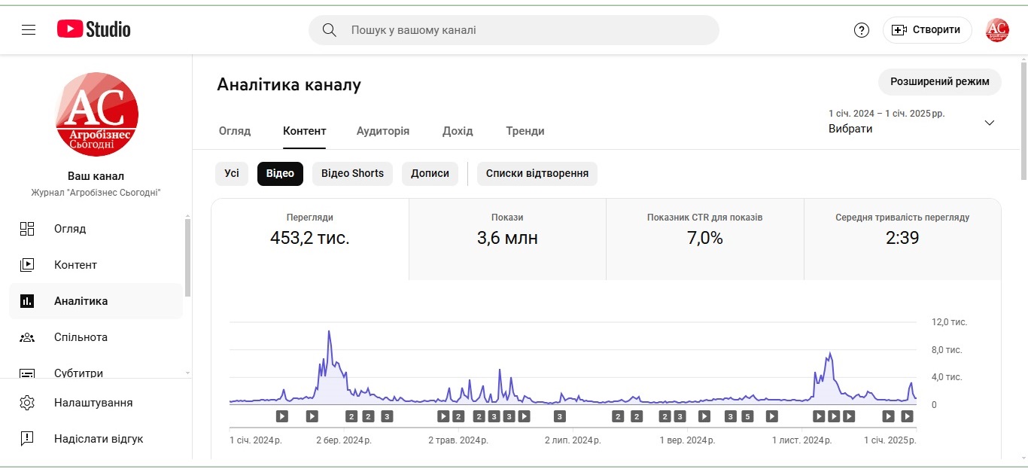Select Списки відтворення filter chip
1028x475 pixels.
537,173
